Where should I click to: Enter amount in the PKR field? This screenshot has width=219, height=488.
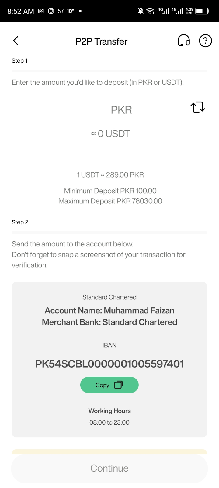pos(121,110)
